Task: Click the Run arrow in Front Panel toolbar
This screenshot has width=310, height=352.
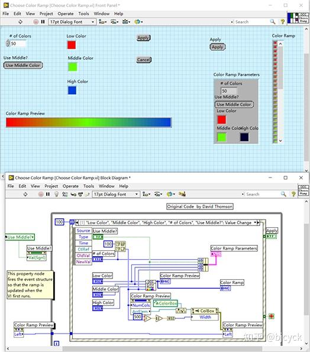Action: [x=21, y=22]
